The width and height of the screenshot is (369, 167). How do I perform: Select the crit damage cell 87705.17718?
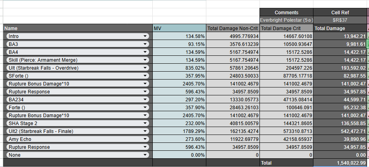pyautogui.click(x=286, y=76)
